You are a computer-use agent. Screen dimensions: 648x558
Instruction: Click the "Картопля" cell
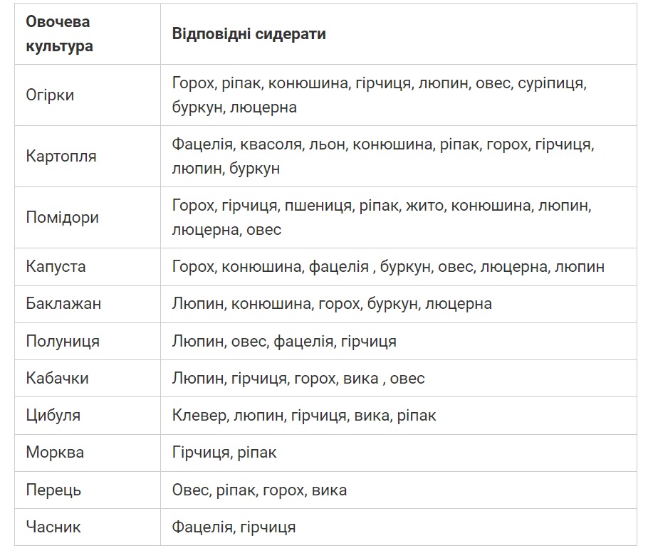tap(61, 156)
